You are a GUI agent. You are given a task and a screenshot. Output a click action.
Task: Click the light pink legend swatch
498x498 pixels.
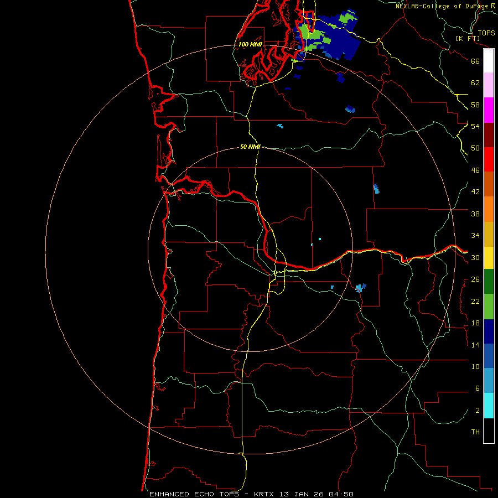[x=489, y=85]
